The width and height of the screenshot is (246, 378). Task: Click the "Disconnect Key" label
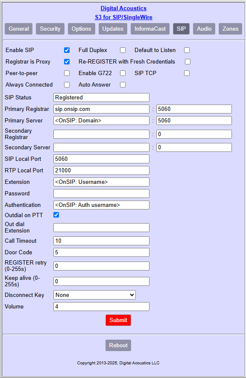click(x=24, y=295)
